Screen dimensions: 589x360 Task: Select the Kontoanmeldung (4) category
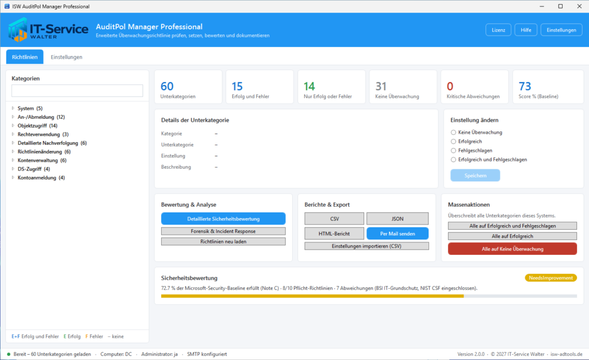pyautogui.click(x=41, y=177)
